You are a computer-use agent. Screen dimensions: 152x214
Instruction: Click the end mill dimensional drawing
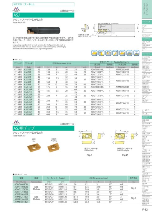109,30
